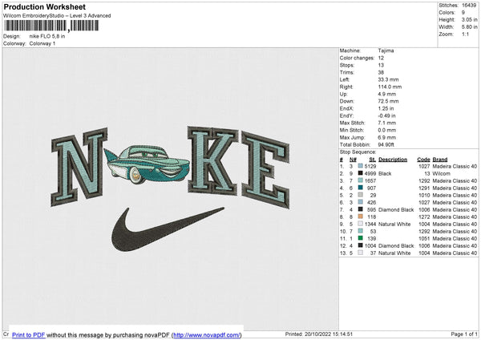
Task: Select the black swatch beside stitch count 1004
Action: pyautogui.click(x=361, y=245)
